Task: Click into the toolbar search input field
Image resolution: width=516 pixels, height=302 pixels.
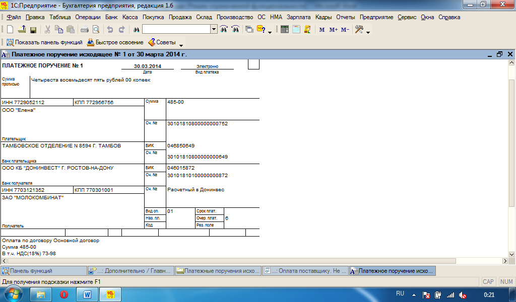Action: pos(176,29)
